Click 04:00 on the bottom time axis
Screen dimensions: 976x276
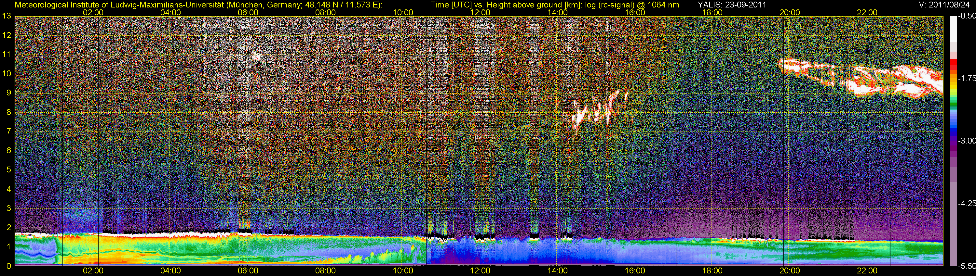[x=170, y=271]
